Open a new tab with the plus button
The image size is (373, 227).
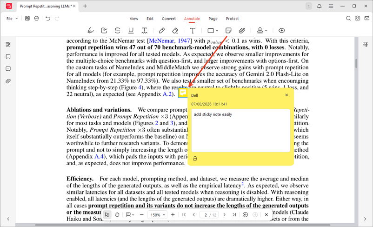[x=85, y=6]
